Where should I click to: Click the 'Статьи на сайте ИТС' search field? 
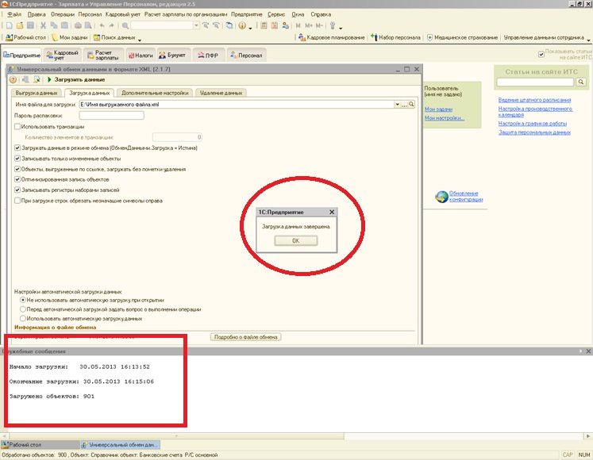(x=535, y=82)
